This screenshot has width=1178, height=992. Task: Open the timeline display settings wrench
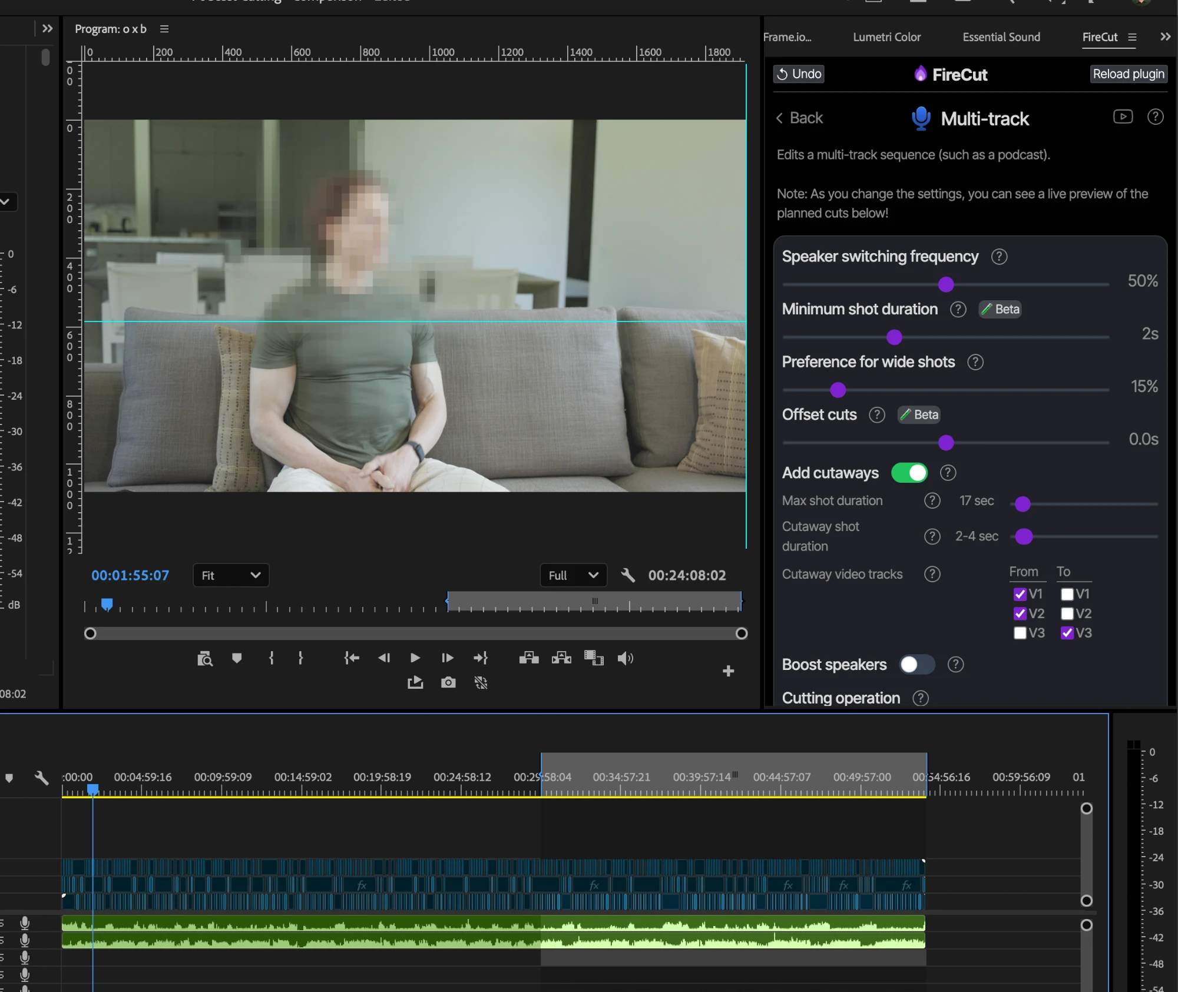[41, 778]
